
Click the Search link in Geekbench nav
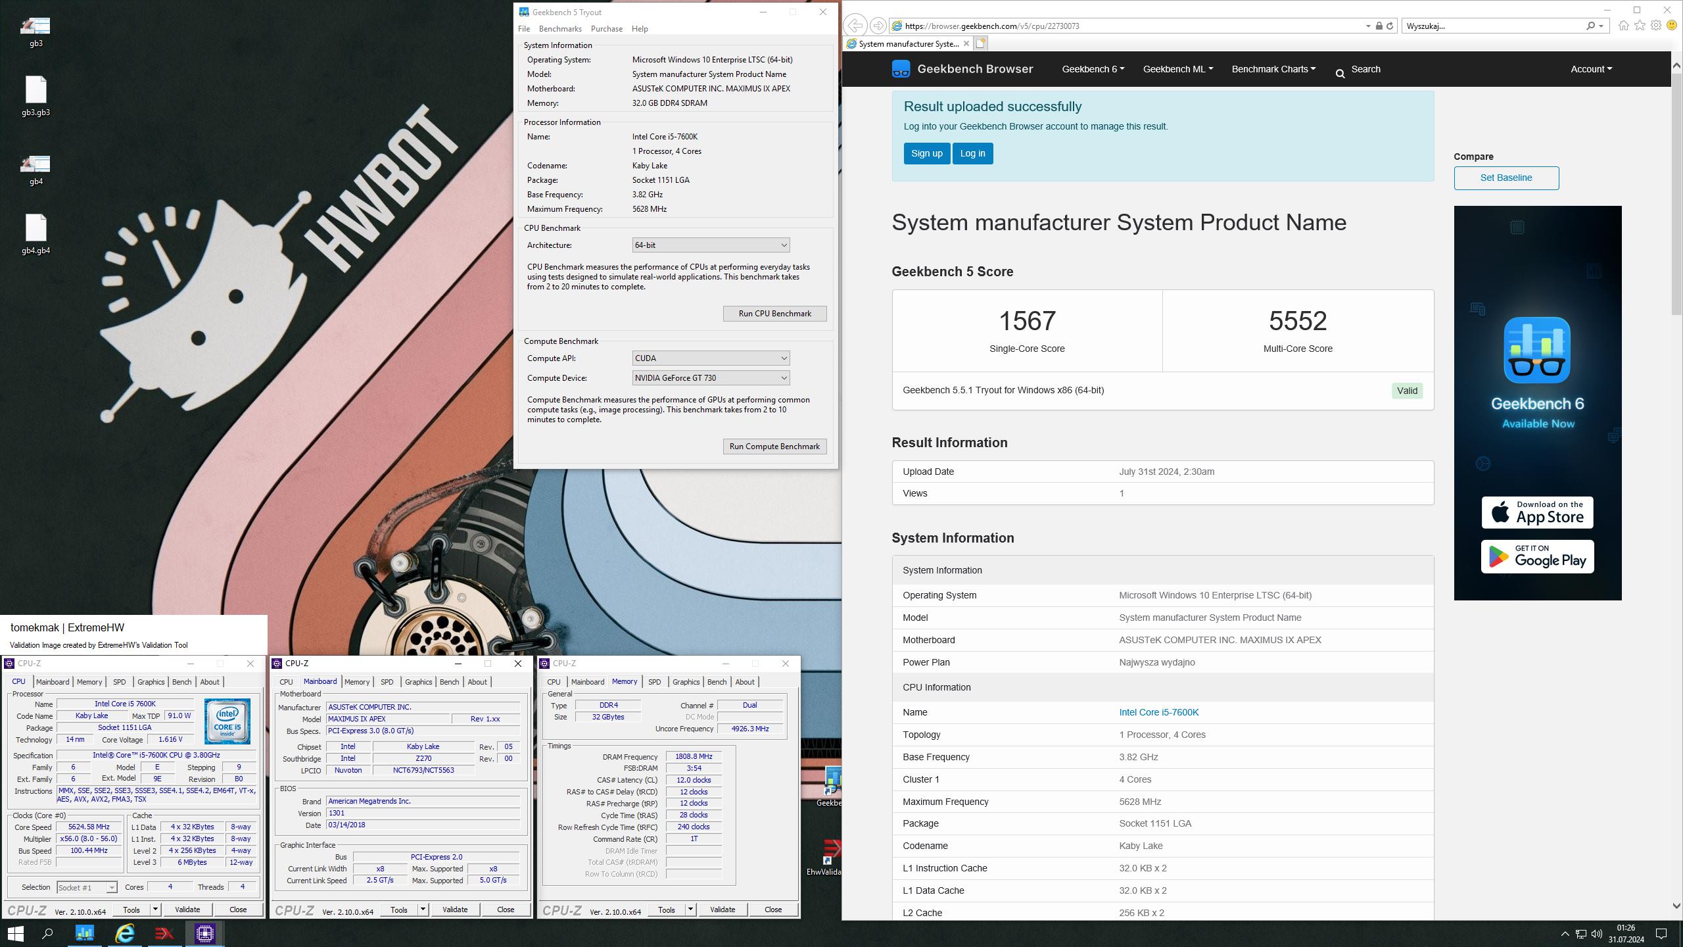[1358, 69]
